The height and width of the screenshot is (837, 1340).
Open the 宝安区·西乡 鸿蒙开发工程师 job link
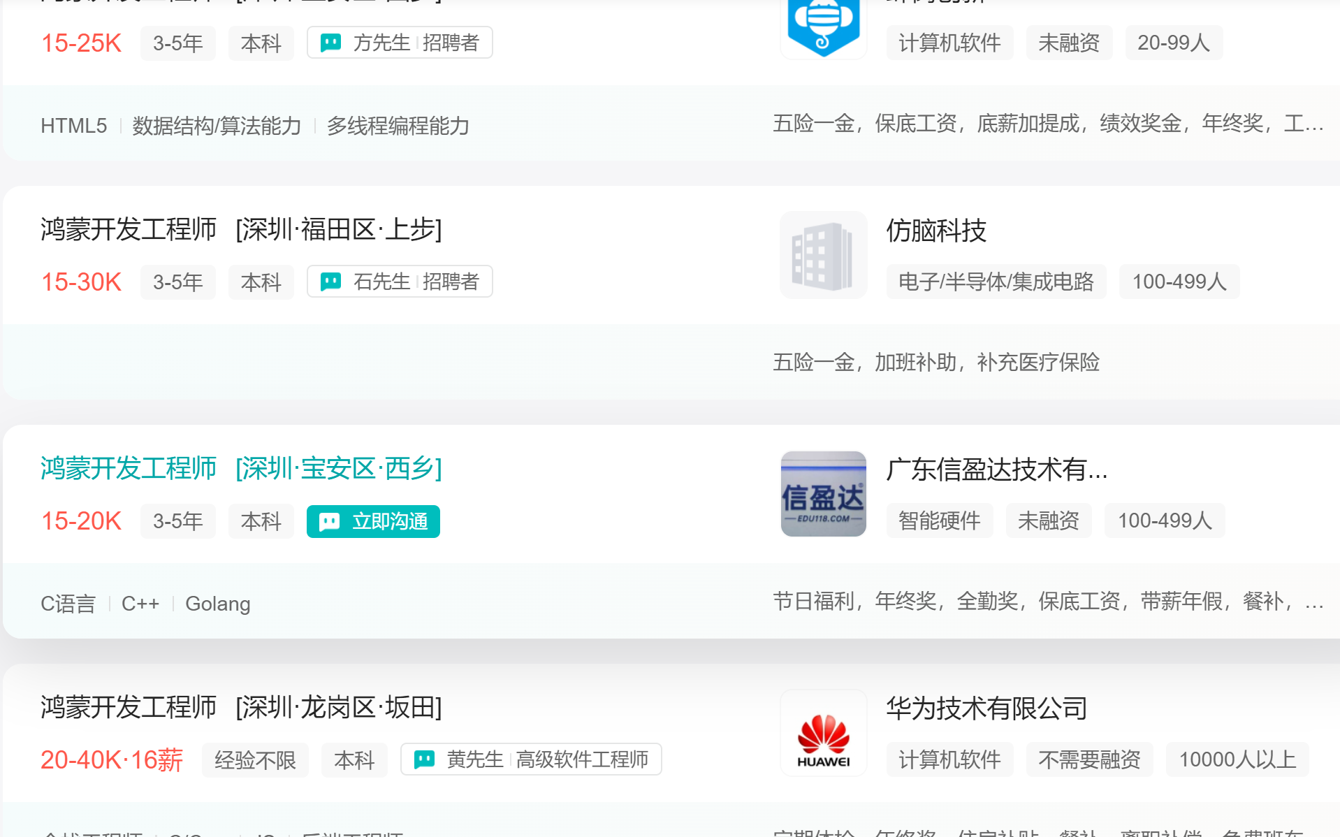241,468
